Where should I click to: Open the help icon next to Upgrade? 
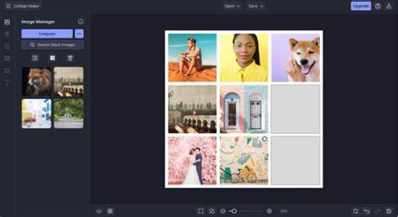coord(378,6)
